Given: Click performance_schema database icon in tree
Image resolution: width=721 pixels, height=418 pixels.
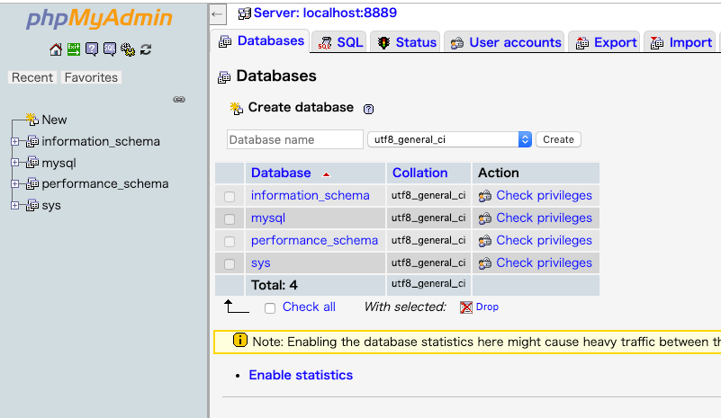Looking at the screenshot, I should pyautogui.click(x=32, y=183).
